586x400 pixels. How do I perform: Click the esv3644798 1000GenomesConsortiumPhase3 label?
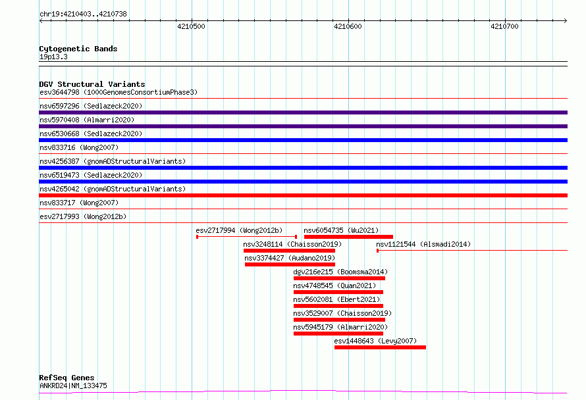pyautogui.click(x=119, y=92)
